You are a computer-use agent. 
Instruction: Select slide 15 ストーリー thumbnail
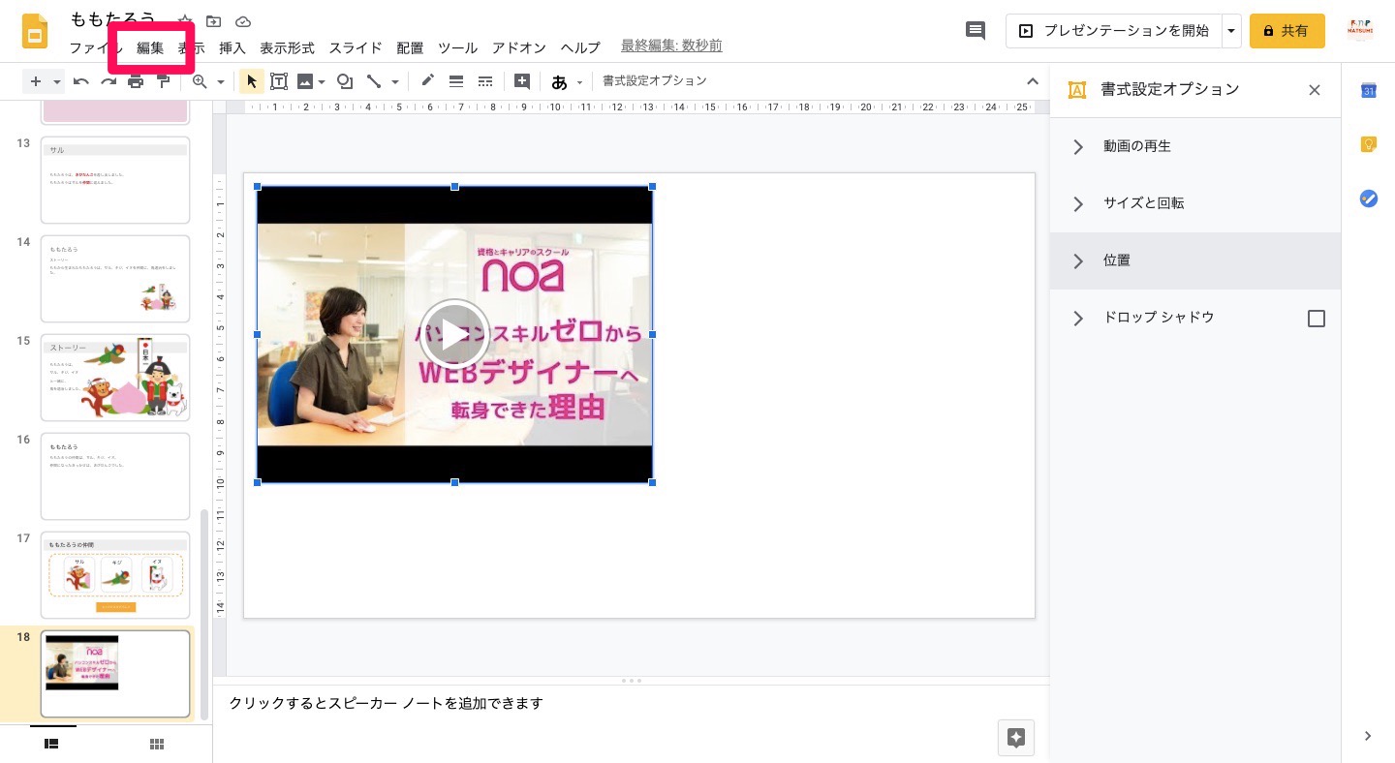(x=115, y=378)
